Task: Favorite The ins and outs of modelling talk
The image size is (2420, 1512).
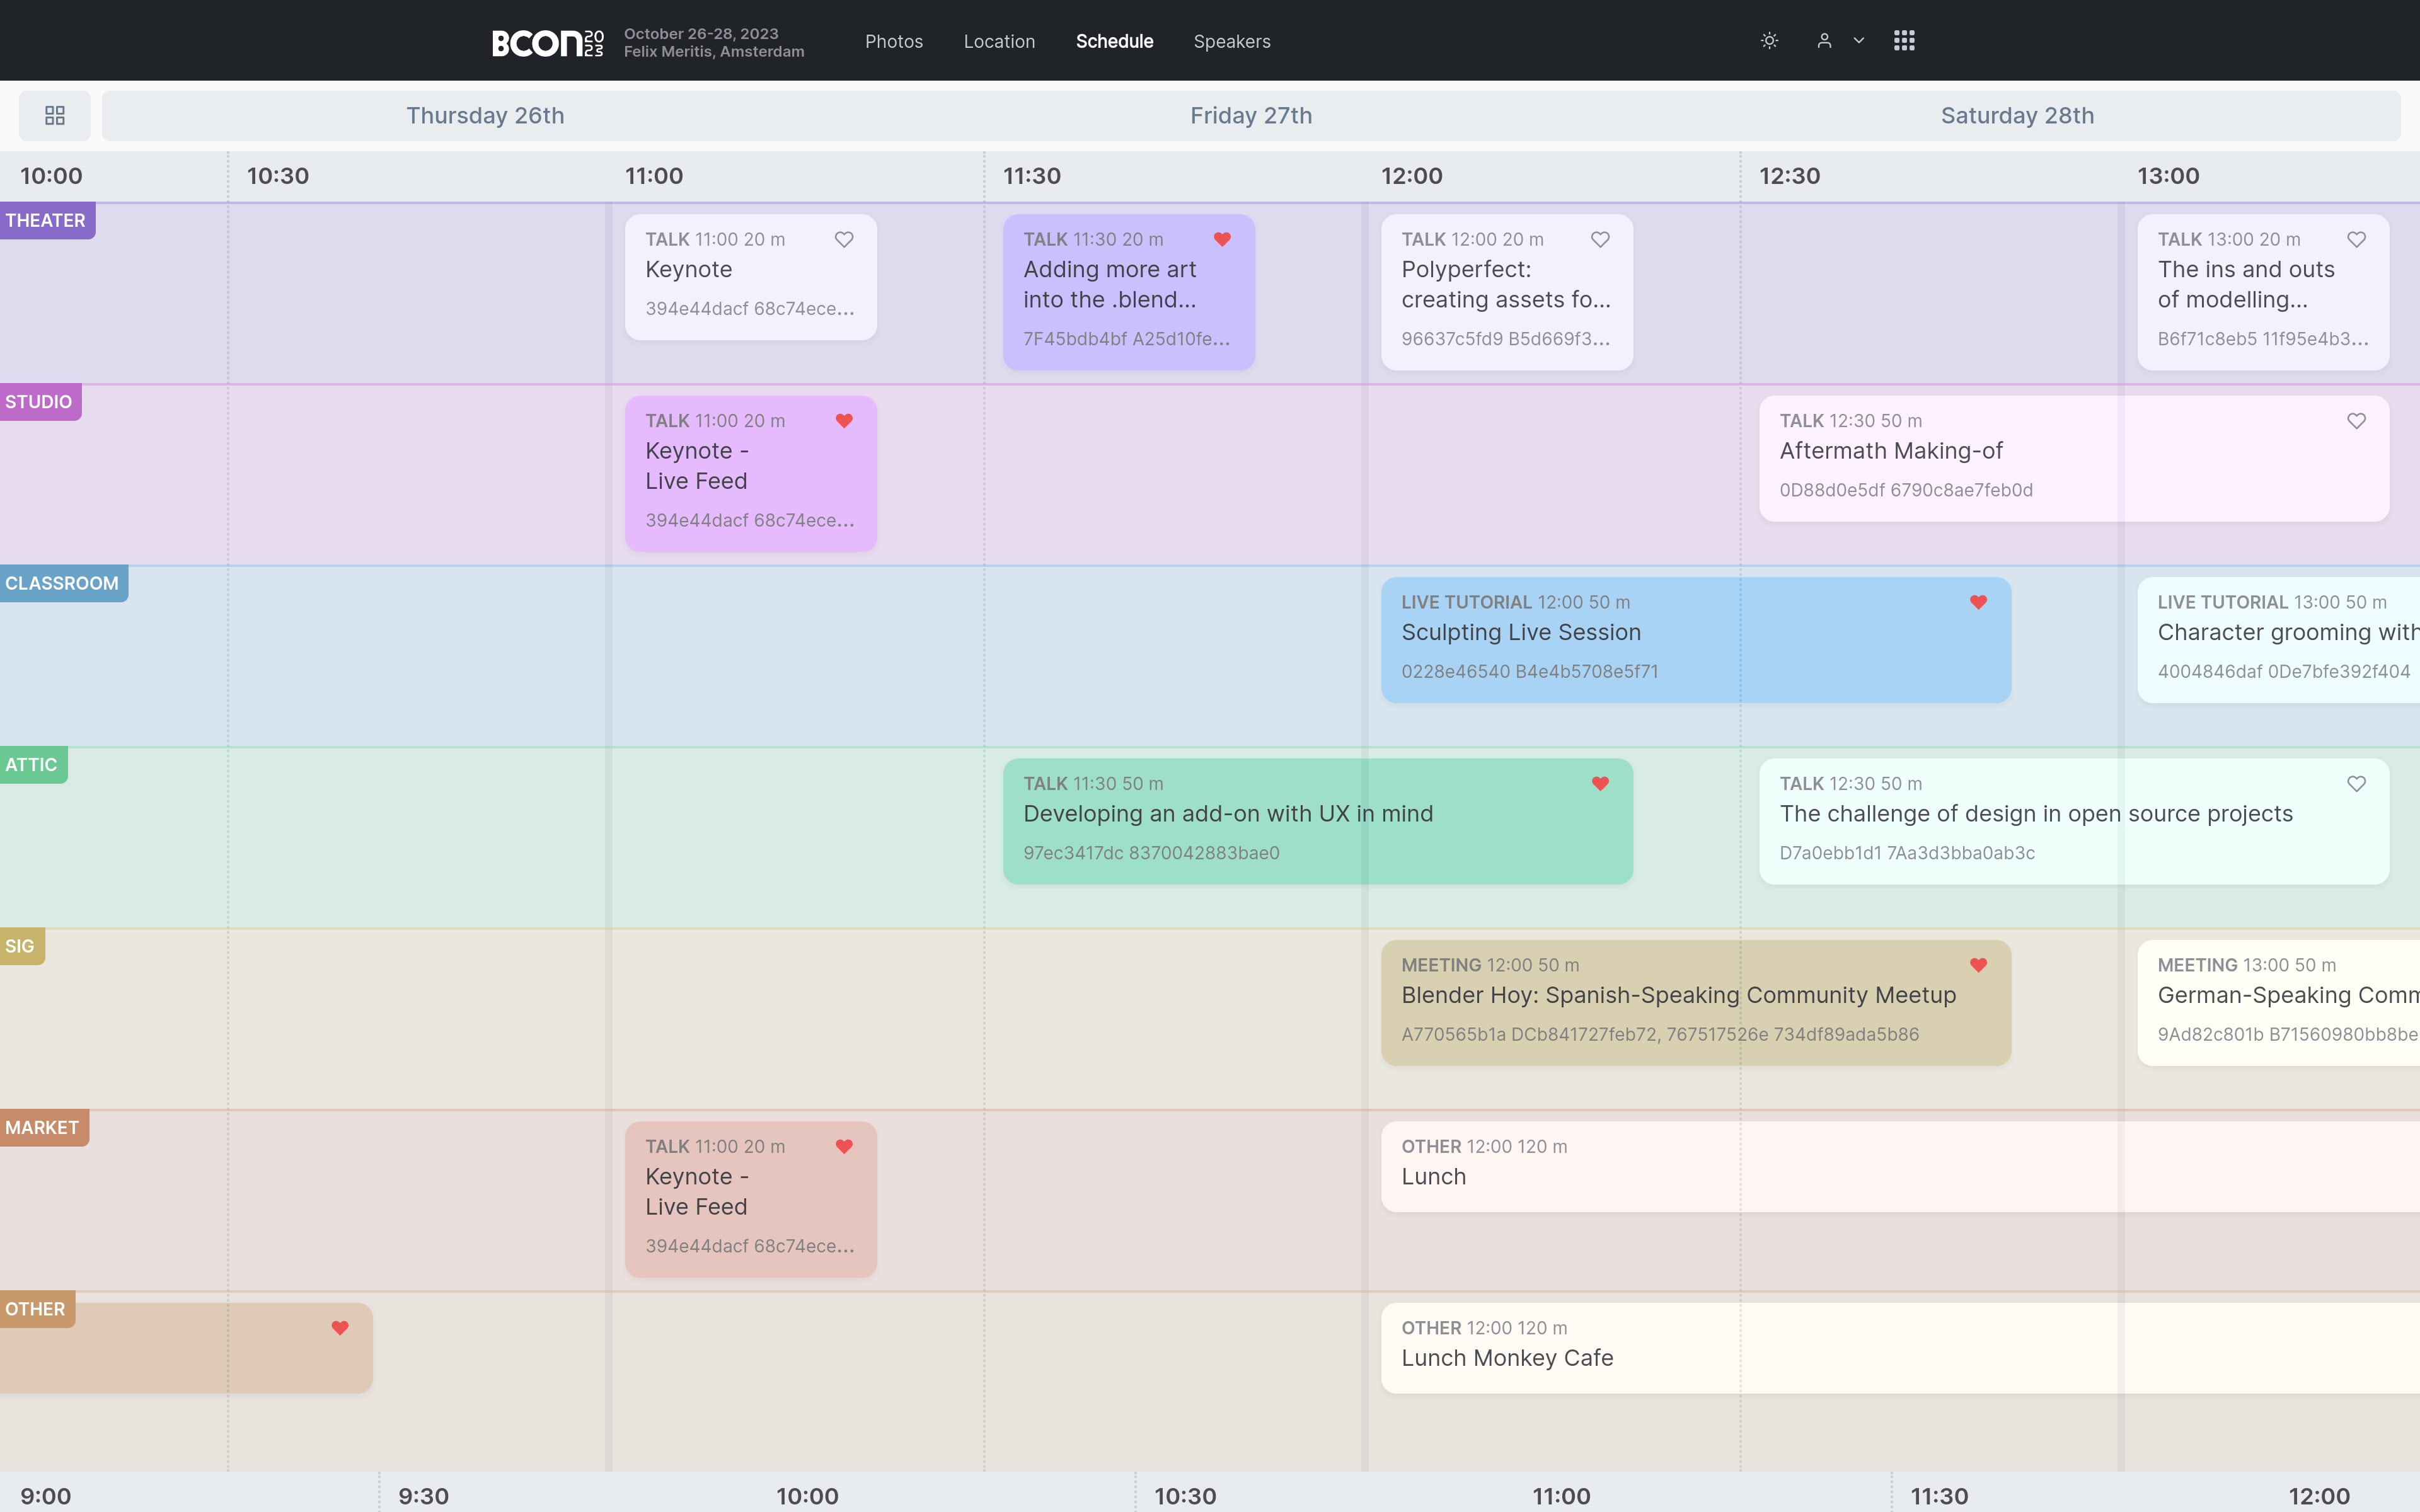Action: 2356,240
